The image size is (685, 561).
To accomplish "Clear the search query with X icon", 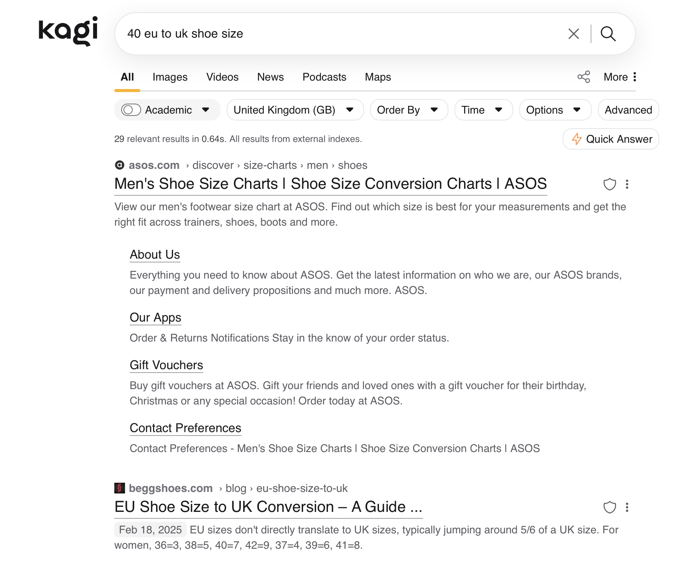I will click(x=573, y=34).
